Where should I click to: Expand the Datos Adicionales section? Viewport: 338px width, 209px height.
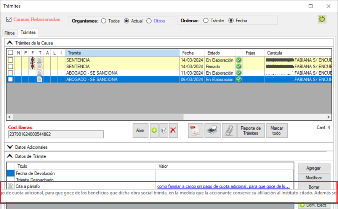10,147
